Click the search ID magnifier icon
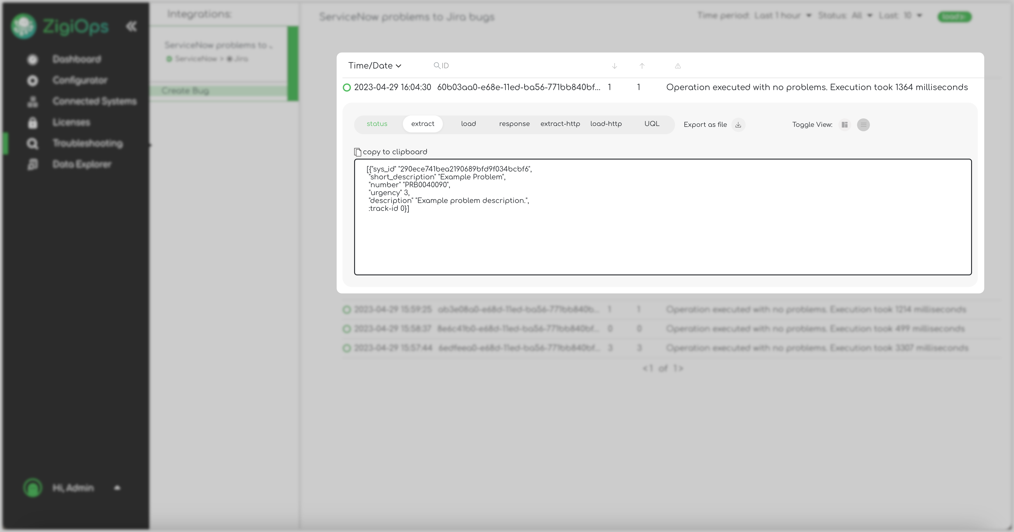1014x532 pixels. 436,66
